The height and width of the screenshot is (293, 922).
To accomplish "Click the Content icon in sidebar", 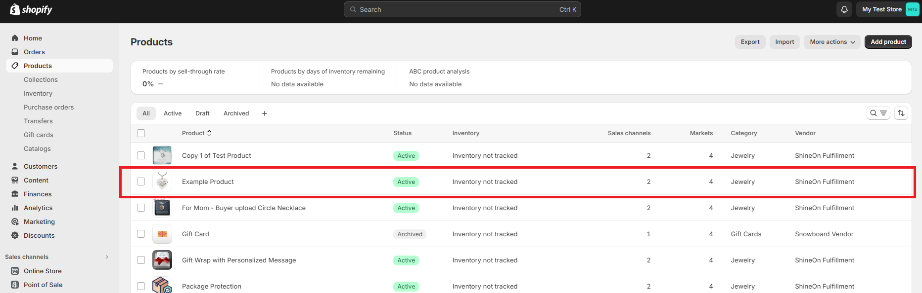I will pyautogui.click(x=15, y=180).
